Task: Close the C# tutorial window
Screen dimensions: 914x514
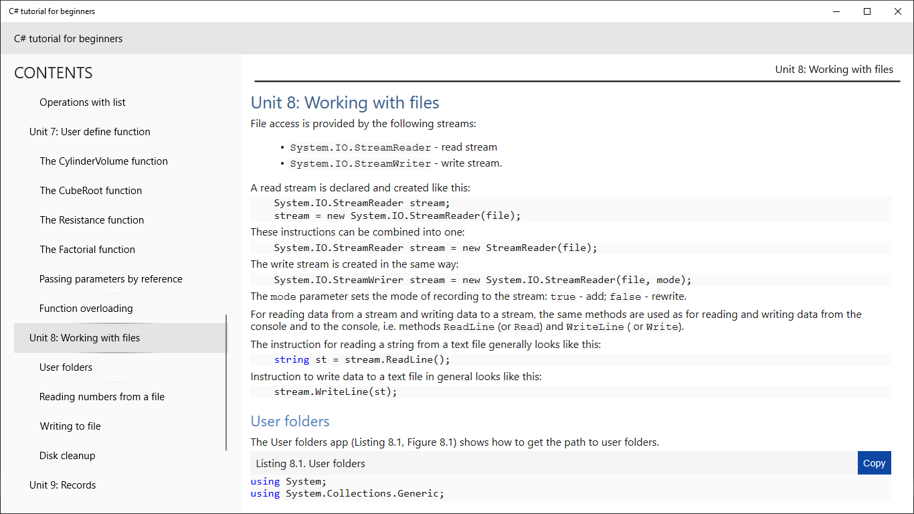Action: [x=898, y=11]
